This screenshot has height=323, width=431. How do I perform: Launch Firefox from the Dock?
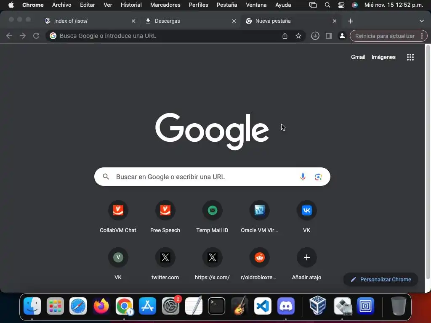[101, 306]
